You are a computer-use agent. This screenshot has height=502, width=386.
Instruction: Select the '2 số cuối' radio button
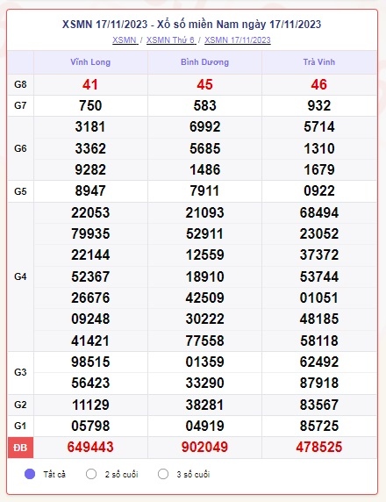pos(91,474)
